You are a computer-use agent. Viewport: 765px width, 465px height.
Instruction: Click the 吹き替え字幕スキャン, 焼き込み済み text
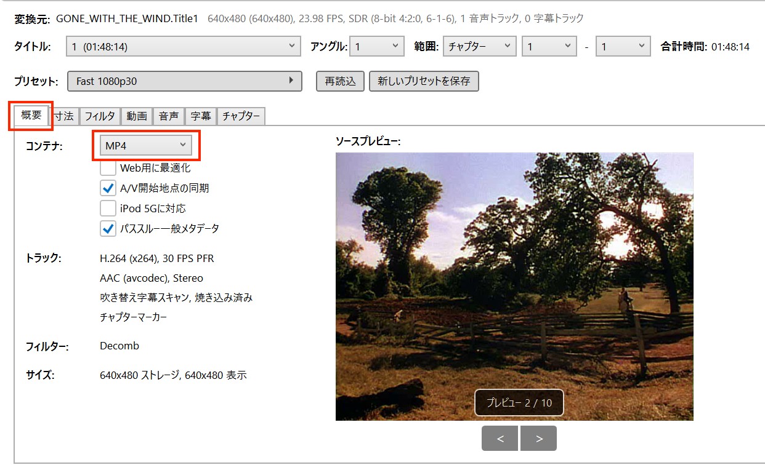176,298
